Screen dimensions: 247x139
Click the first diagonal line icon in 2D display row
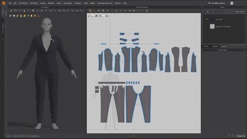click(89, 16)
